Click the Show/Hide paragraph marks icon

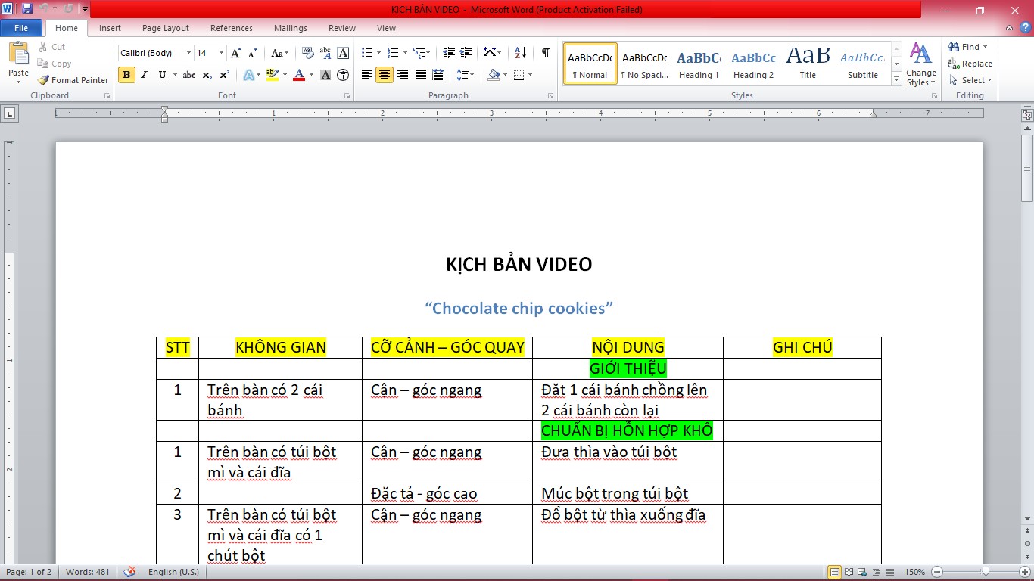(x=545, y=53)
